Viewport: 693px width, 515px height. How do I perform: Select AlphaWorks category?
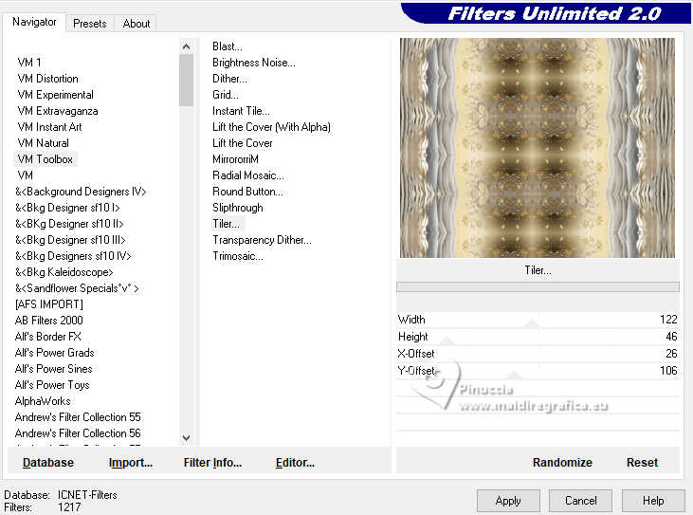click(x=43, y=401)
